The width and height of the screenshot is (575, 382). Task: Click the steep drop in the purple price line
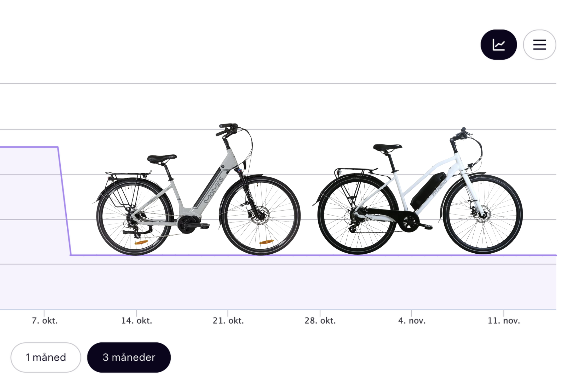click(64, 201)
